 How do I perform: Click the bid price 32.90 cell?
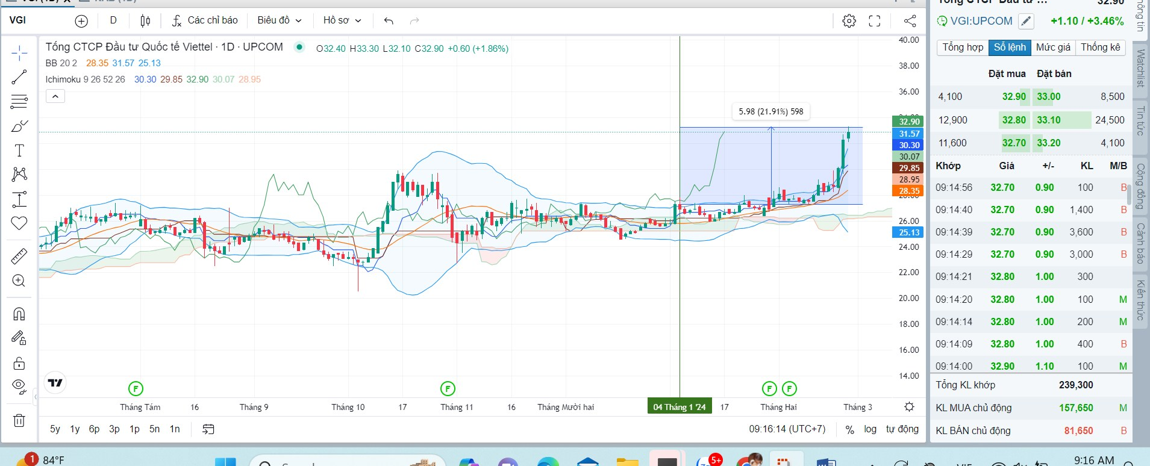pos(1014,96)
